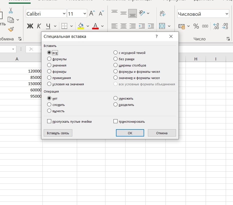Toggle bold Ж formatting
This screenshot has height=205, width=233.
(30, 26)
